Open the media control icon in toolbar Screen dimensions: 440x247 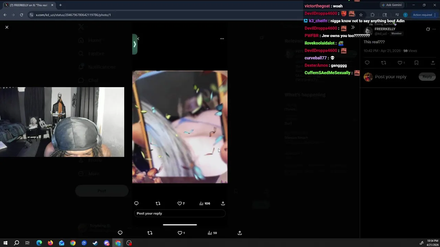click(x=397, y=15)
